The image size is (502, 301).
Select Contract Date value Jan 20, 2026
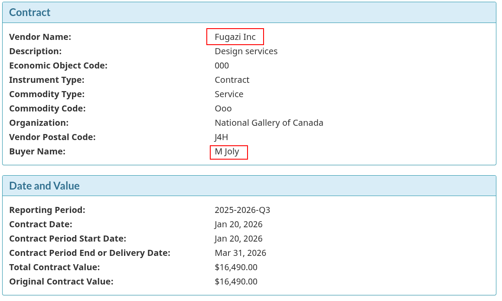[x=238, y=225]
